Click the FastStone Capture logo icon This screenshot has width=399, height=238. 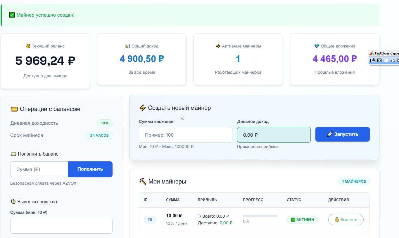pos(372,53)
